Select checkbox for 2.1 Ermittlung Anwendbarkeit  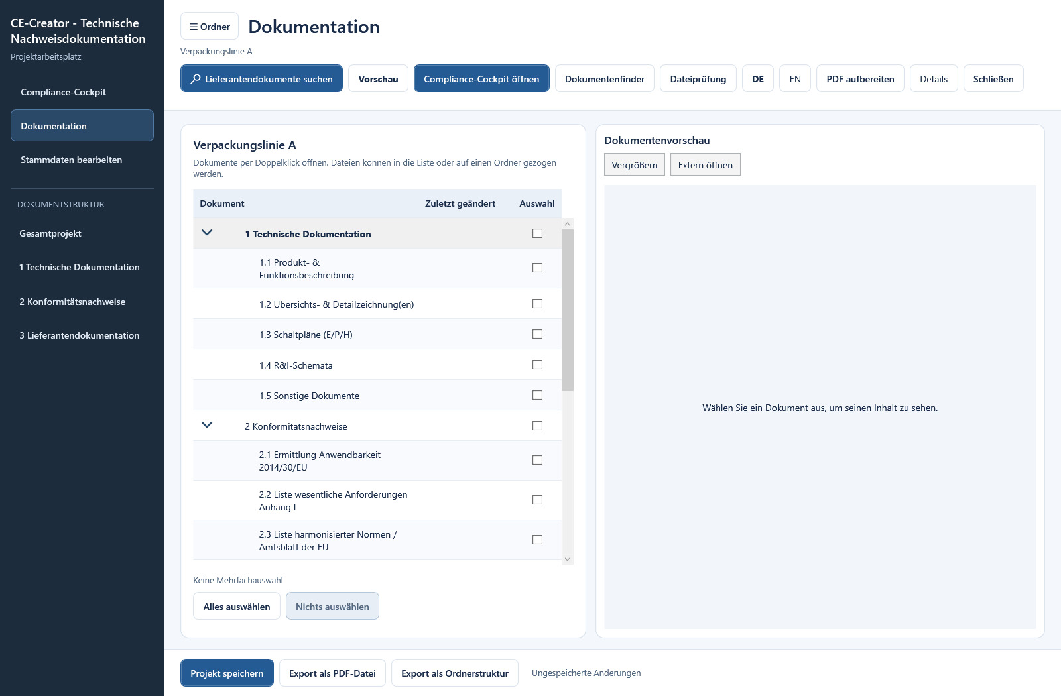(x=537, y=460)
